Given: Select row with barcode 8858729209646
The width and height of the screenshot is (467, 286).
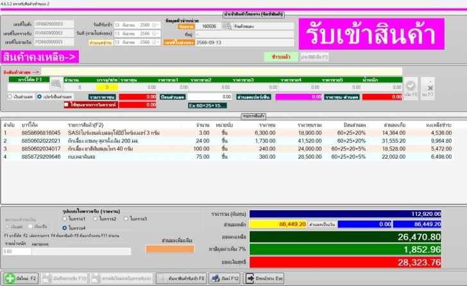Looking at the screenshot, I should click(228, 157).
